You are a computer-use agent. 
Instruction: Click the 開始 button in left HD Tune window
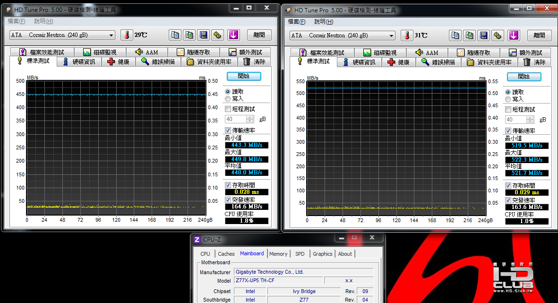[244, 76]
